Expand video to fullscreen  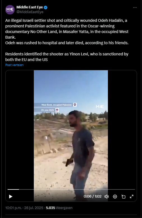[132, 196]
